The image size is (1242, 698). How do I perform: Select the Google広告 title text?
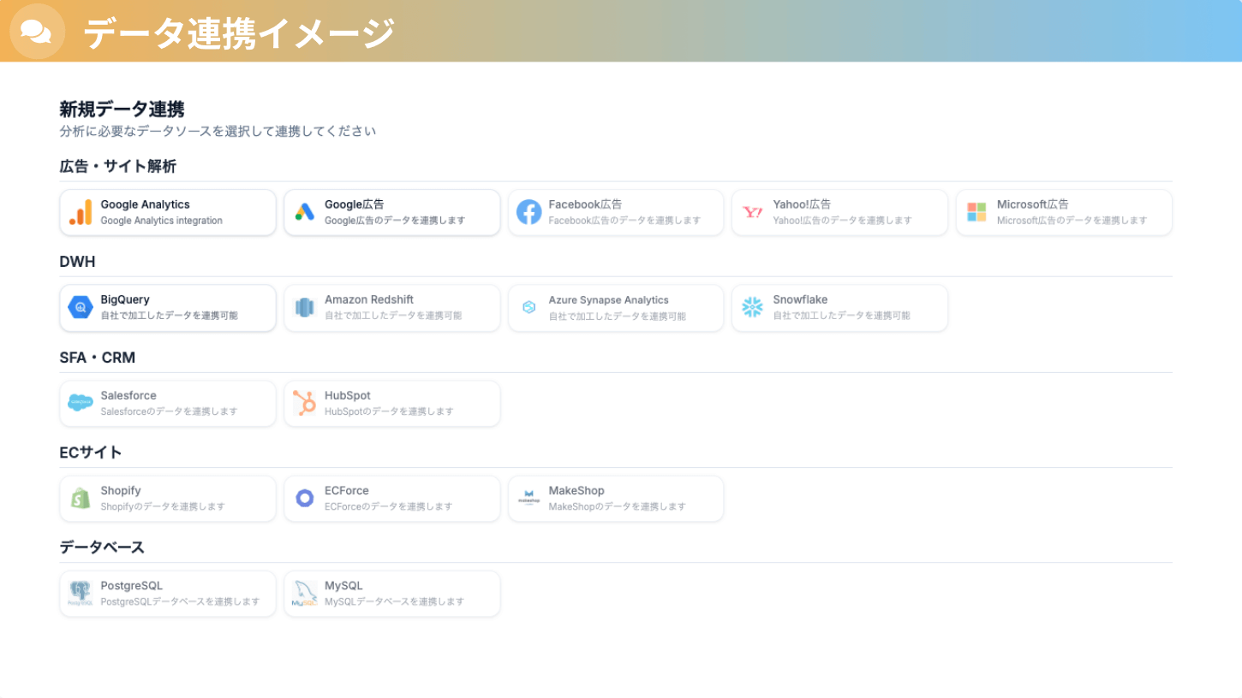(x=355, y=204)
